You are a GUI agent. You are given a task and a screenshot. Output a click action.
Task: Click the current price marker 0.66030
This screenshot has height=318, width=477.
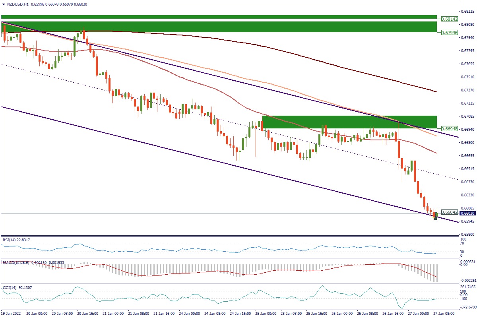(467, 213)
